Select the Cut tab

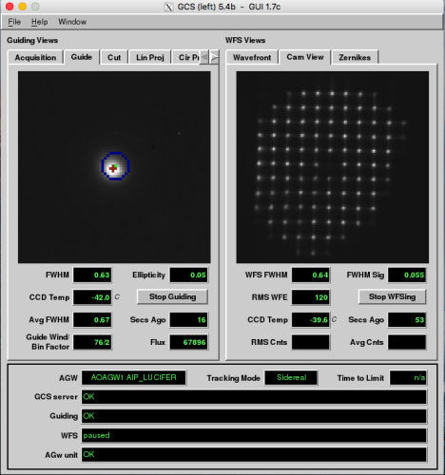114,58
